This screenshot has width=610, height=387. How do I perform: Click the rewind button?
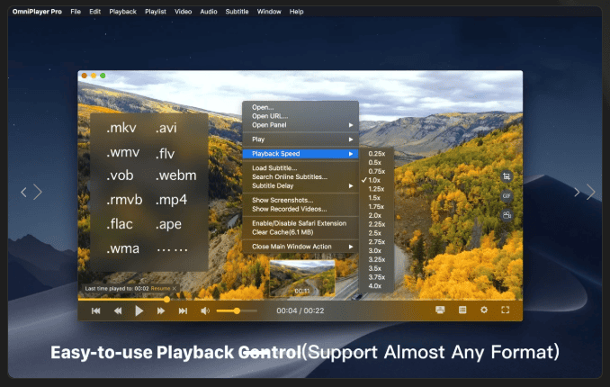pyautogui.click(x=118, y=310)
